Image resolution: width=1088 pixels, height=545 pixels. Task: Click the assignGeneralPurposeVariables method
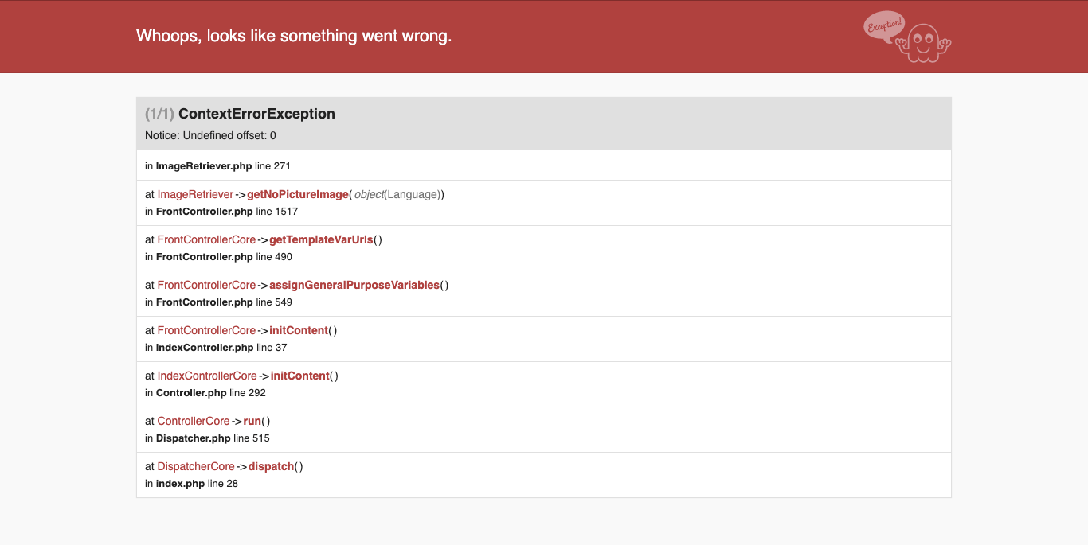coord(354,285)
